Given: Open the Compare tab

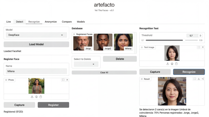Looking at the screenshot, I should click(67, 22).
